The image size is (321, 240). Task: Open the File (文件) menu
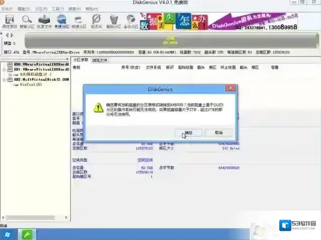8,9
